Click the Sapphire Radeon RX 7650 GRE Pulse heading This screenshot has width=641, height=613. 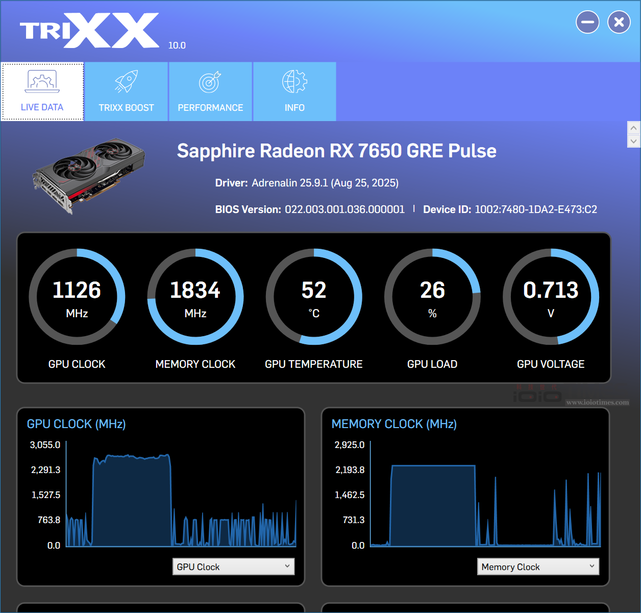(x=337, y=151)
